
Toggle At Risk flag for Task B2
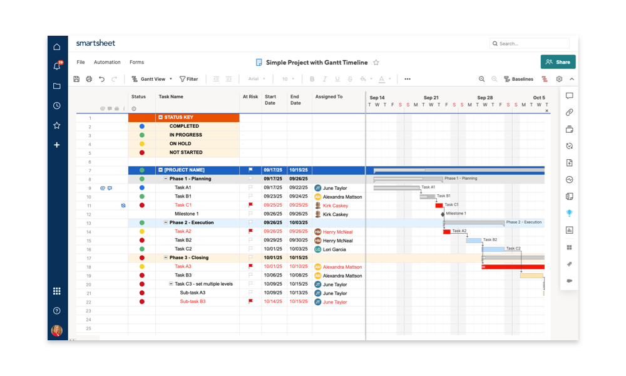(x=251, y=240)
